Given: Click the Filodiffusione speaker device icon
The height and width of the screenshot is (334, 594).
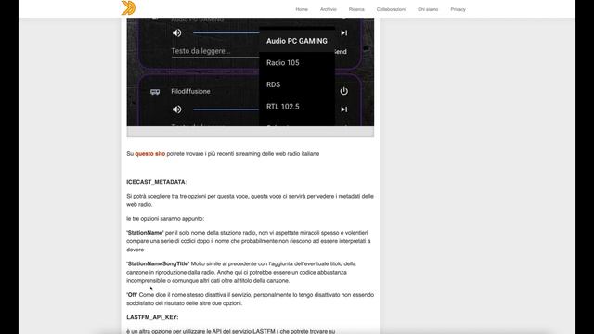Looking at the screenshot, I should (x=155, y=92).
